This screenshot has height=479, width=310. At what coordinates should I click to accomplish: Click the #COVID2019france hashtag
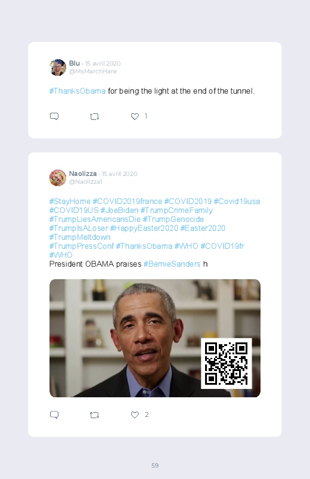click(128, 201)
